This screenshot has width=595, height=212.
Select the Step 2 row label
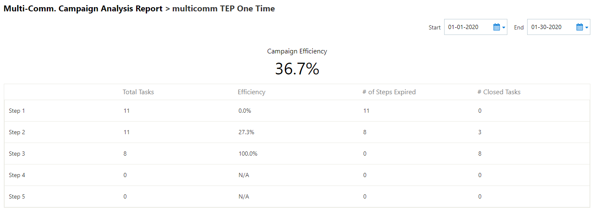point(17,132)
